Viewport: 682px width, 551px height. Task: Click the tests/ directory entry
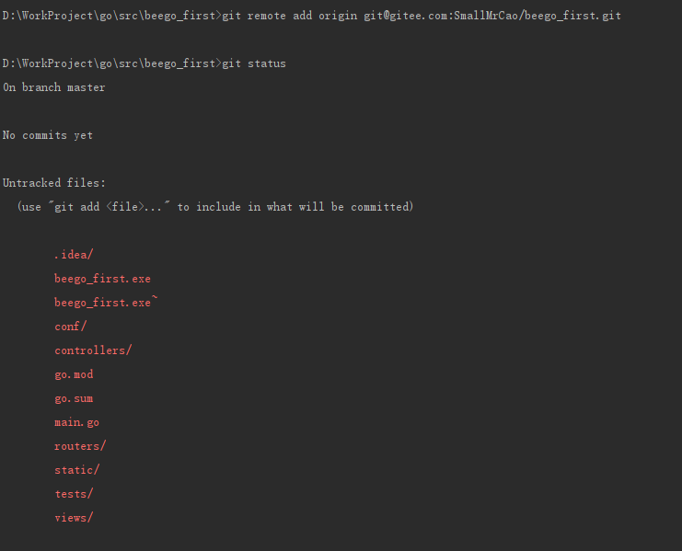click(74, 494)
